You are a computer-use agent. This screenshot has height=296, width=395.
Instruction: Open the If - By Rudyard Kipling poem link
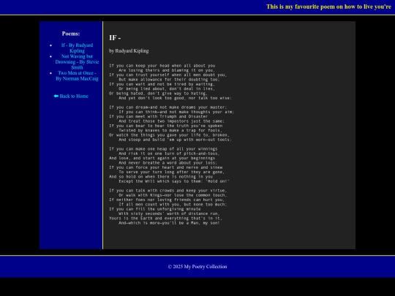tap(77, 48)
